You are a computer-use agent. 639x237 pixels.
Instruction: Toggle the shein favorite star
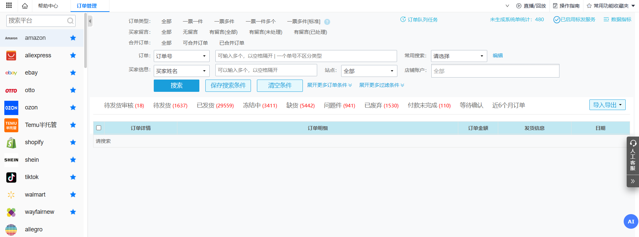coord(73,160)
